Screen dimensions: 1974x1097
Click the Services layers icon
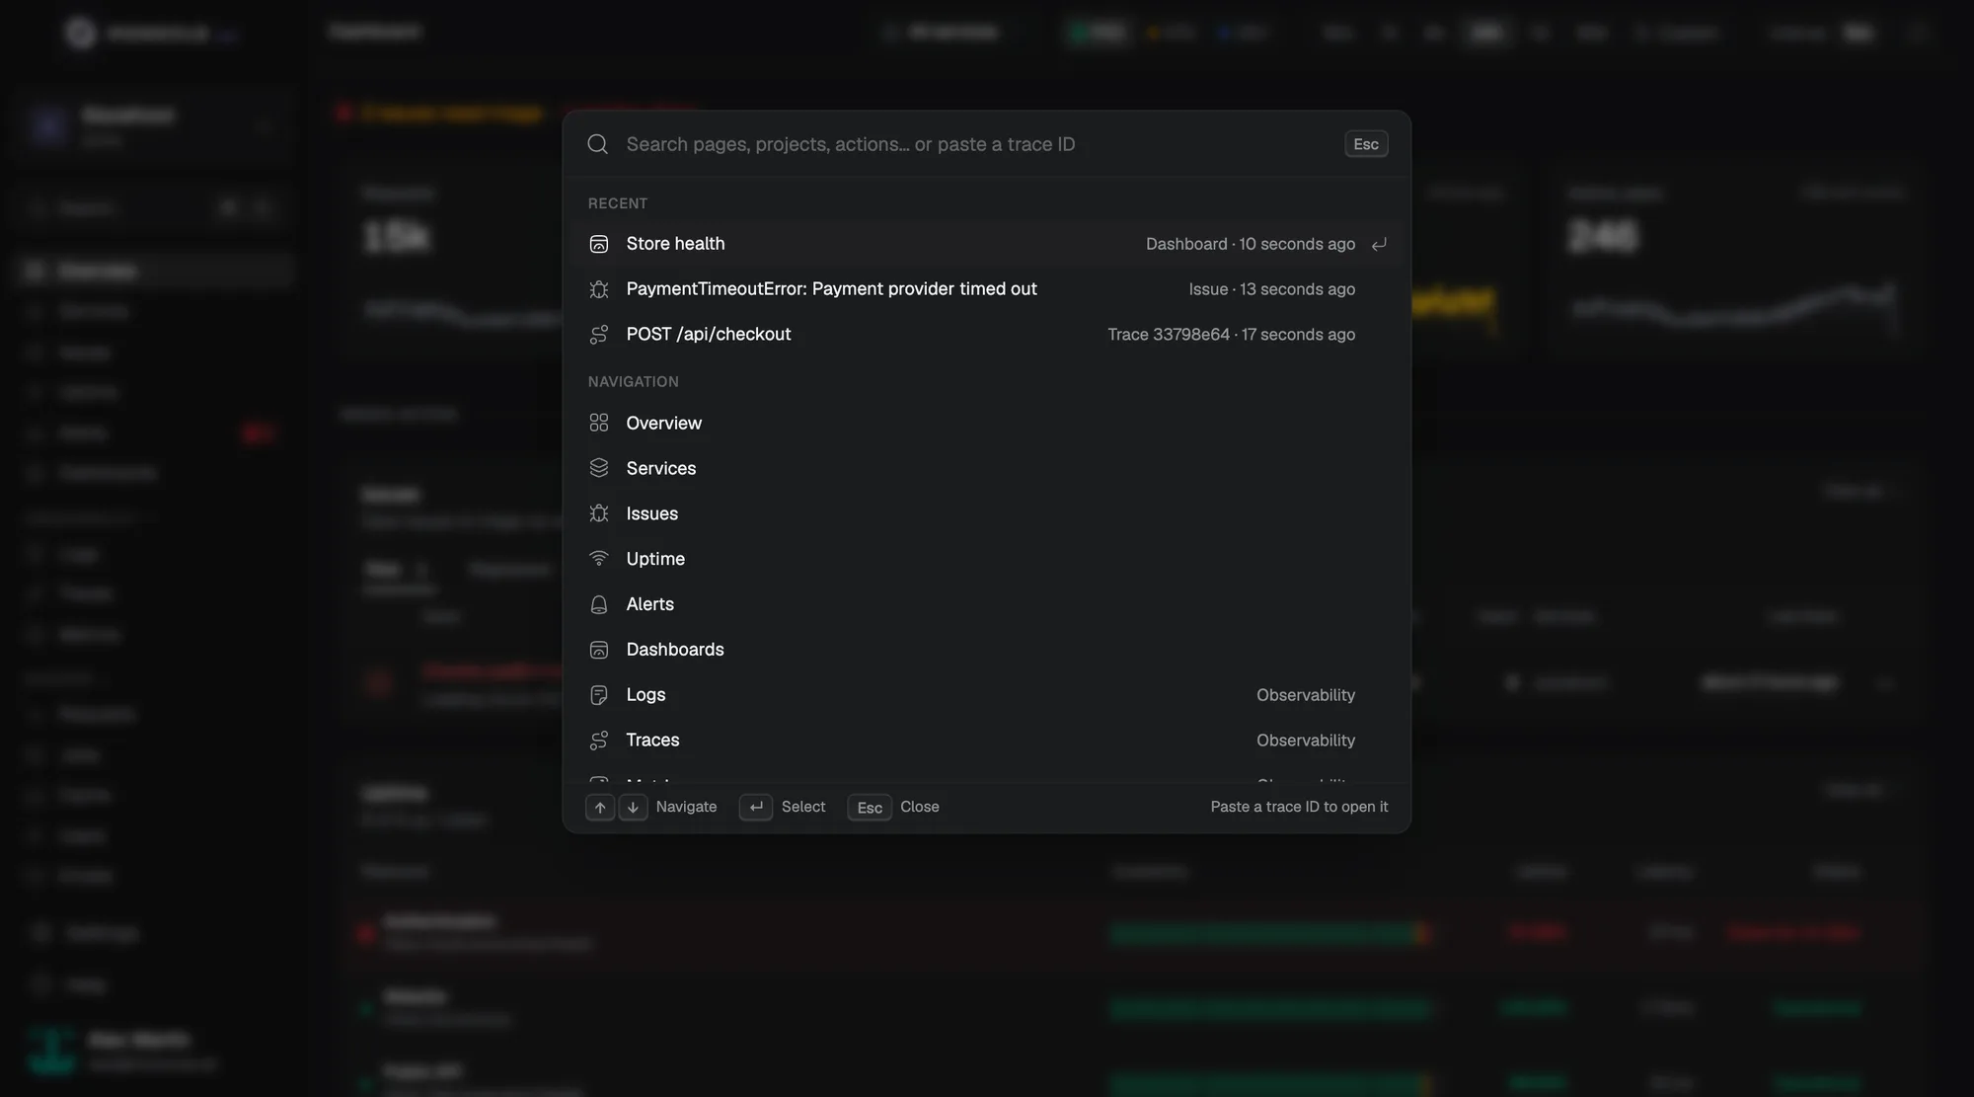pyautogui.click(x=598, y=468)
